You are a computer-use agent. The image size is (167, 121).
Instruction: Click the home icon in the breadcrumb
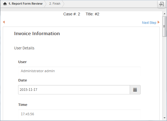tap(5, 4)
